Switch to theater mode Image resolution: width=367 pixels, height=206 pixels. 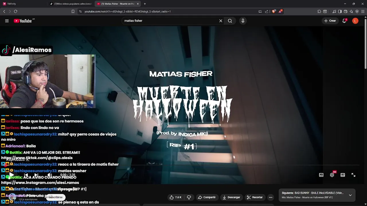click(343, 175)
